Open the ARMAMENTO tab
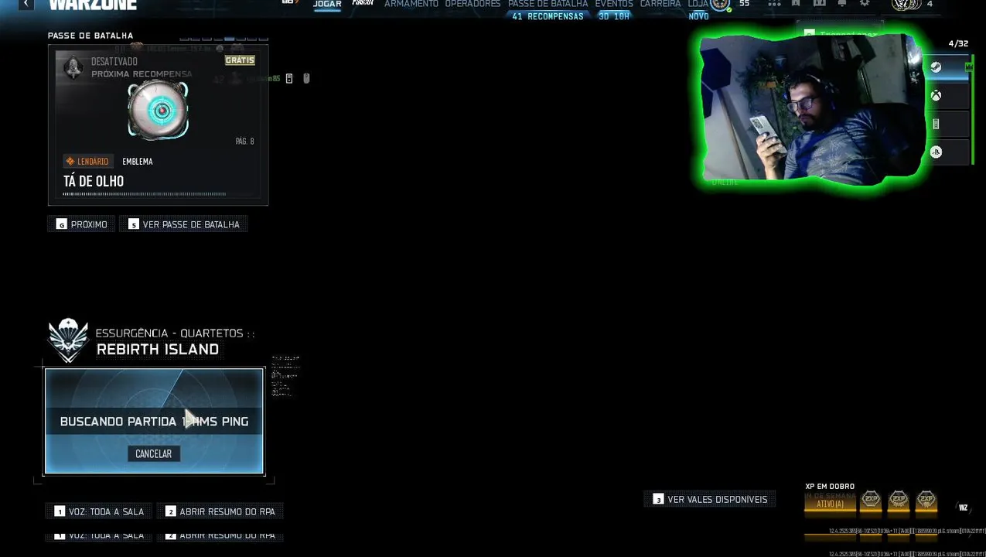Image resolution: width=986 pixels, height=557 pixels. pos(411,4)
